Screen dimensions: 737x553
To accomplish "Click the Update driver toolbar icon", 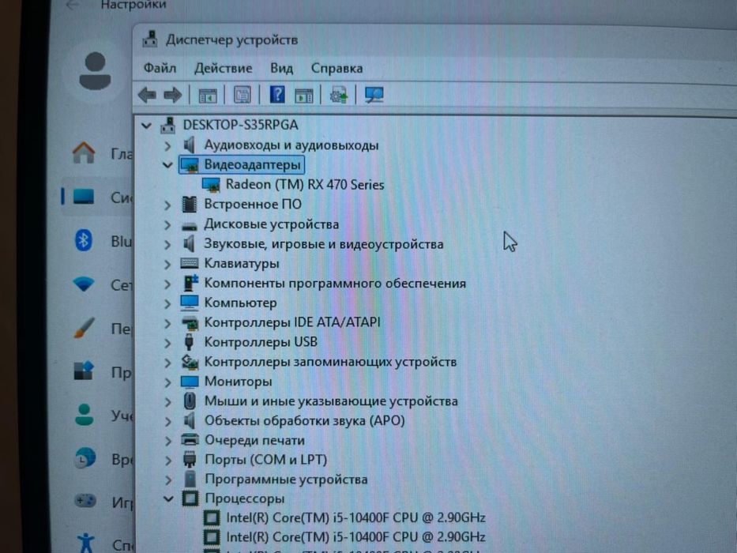I will click(x=339, y=95).
